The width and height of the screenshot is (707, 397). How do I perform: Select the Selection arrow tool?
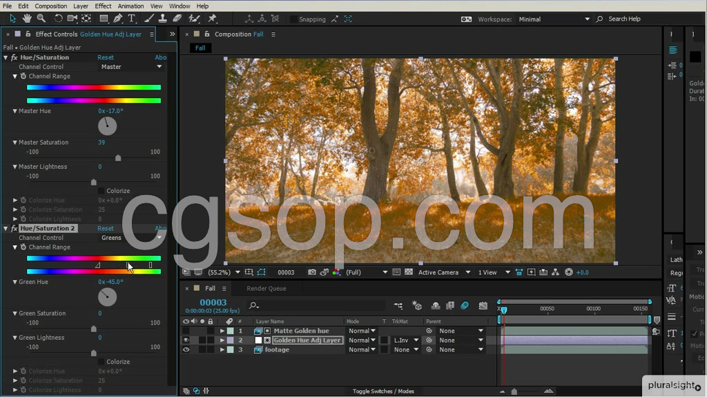click(x=12, y=19)
